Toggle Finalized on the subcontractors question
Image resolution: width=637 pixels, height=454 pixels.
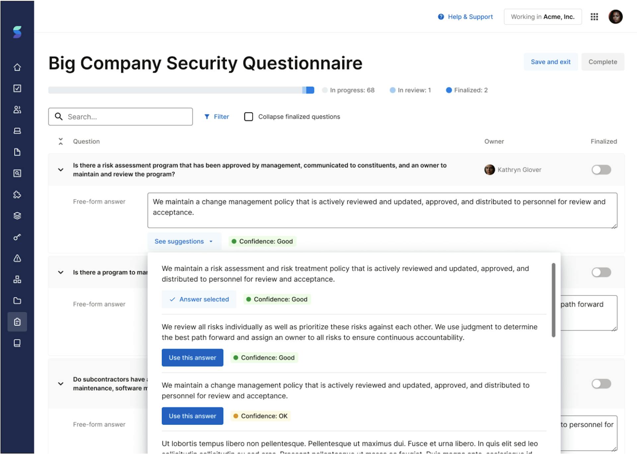tap(602, 384)
